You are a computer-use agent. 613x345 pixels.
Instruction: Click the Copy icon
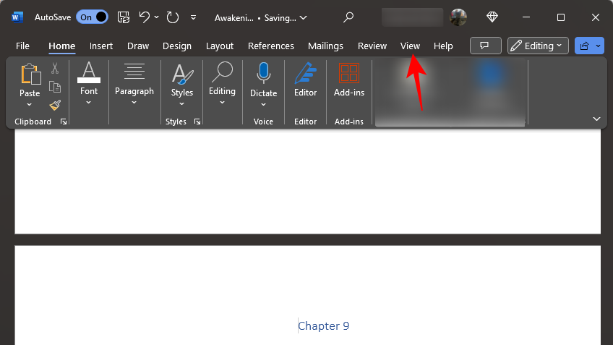55,87
